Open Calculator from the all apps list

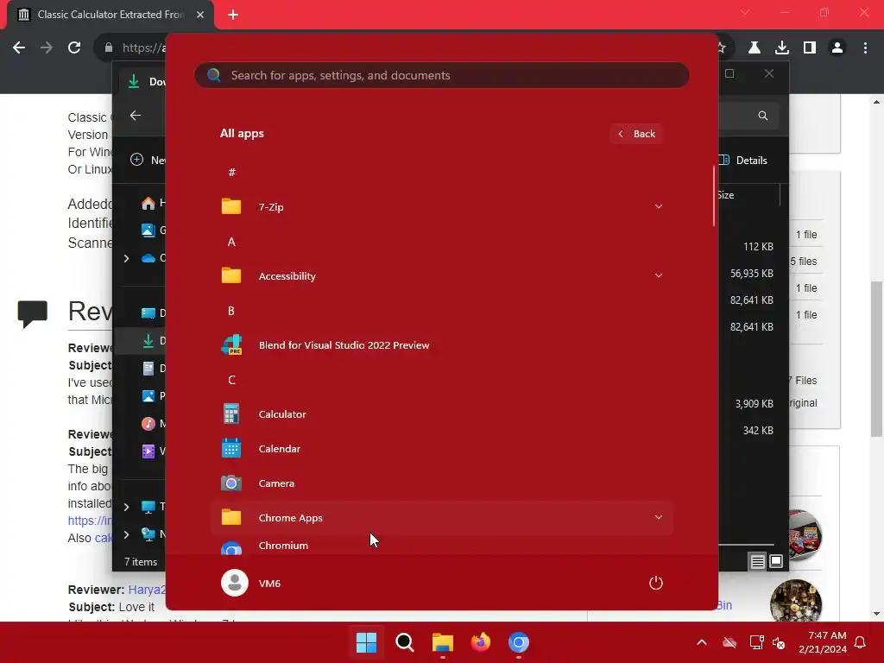442,414
